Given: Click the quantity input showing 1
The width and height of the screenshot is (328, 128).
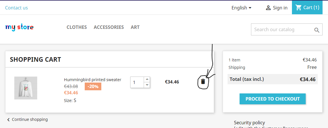Looking at the screenshot, I should coord(137,82).
